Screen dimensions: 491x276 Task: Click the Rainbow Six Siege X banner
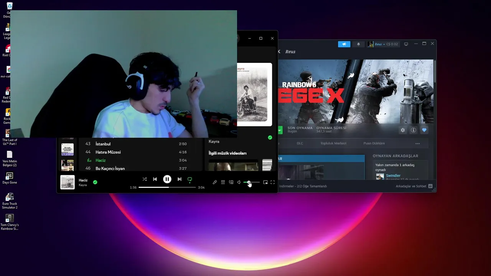(x=356, y=91)
